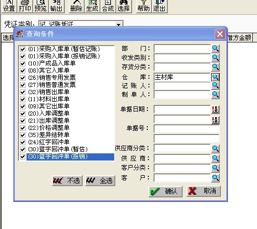Toggle (26)销售专用发票 checkbox
This screenshot has width=257, height=229.
(22, 78)
